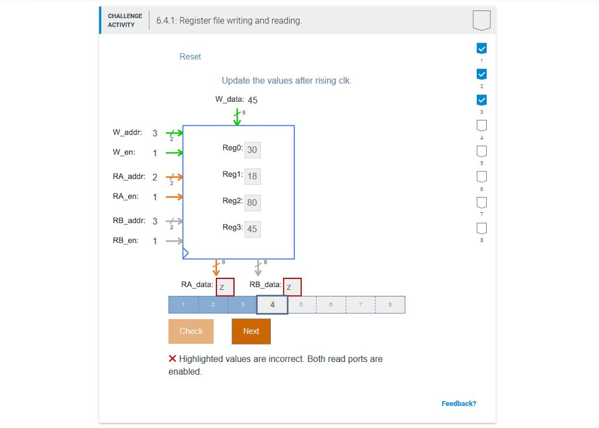
Task: Click the completed badge for part 1
Action: 481,49
